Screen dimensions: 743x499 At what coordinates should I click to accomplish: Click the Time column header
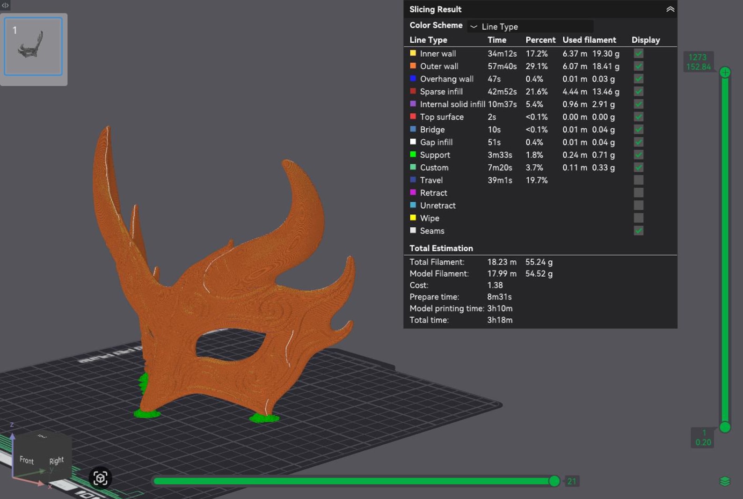coord(497,40)
